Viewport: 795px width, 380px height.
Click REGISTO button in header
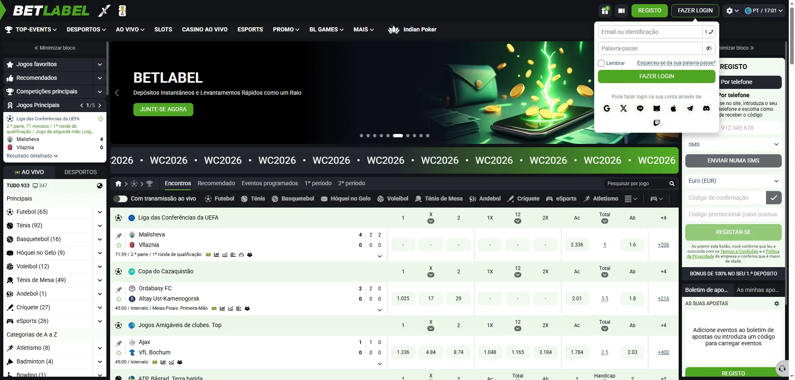click(x=649, y=11)
